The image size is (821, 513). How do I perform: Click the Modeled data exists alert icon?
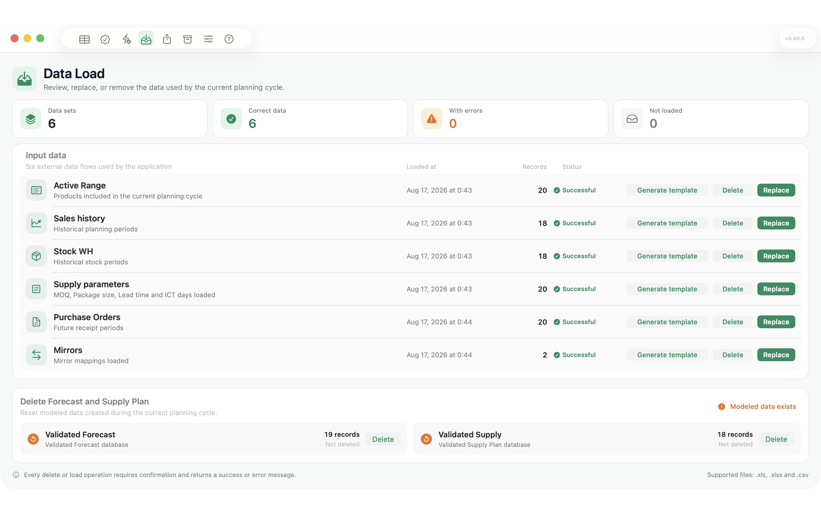(x=722, y=407)
